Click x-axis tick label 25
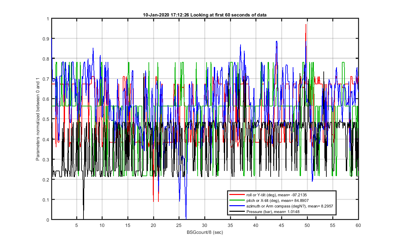Image resolution: width=396 pixels, height=247 pixels. pyautogui.click(x=179, y=226)
